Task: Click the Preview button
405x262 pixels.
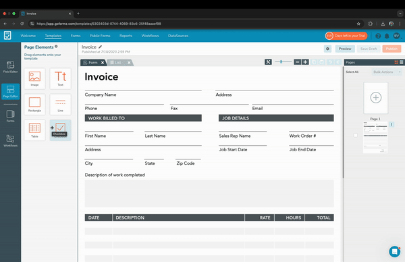Action: (x=345, y=49)
